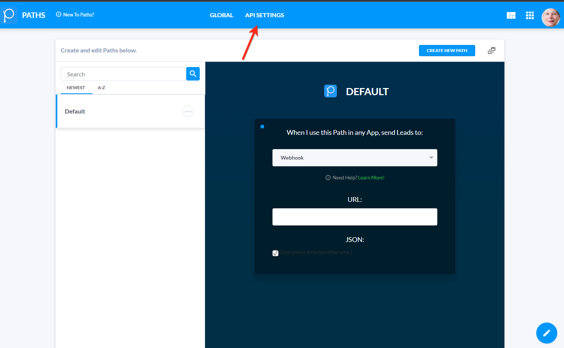Click inside the URL input field
564x348 pixels.
[355, 217]
